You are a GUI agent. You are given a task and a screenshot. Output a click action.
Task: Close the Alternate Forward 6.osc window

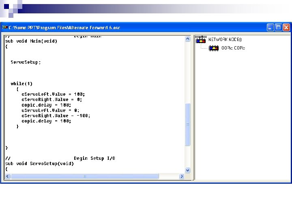pyautogui.click(x=286, y=28)
